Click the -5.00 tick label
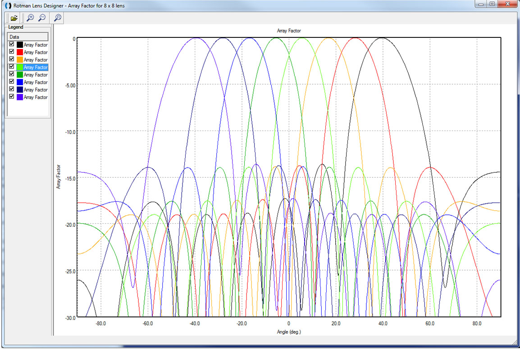This screenshot has height=349, width=520. [x=70, y=85]
